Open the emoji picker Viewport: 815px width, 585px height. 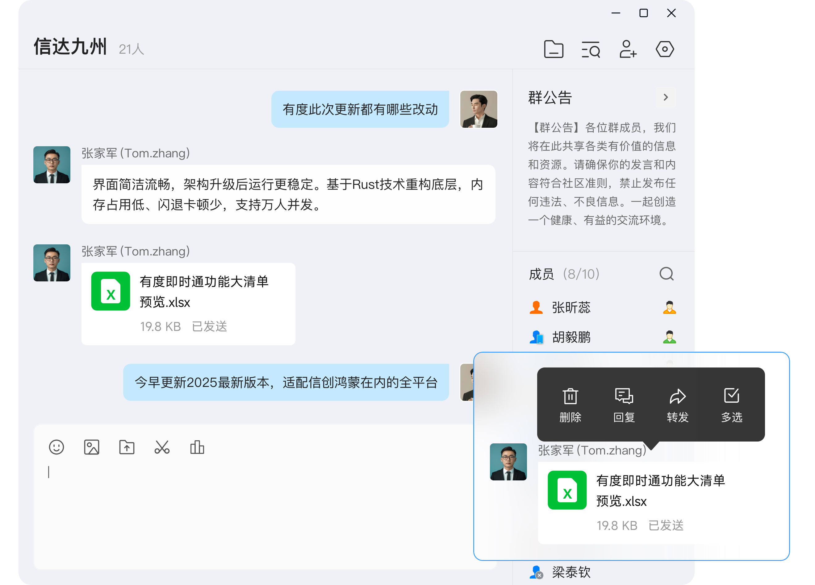tap(56, 447)
